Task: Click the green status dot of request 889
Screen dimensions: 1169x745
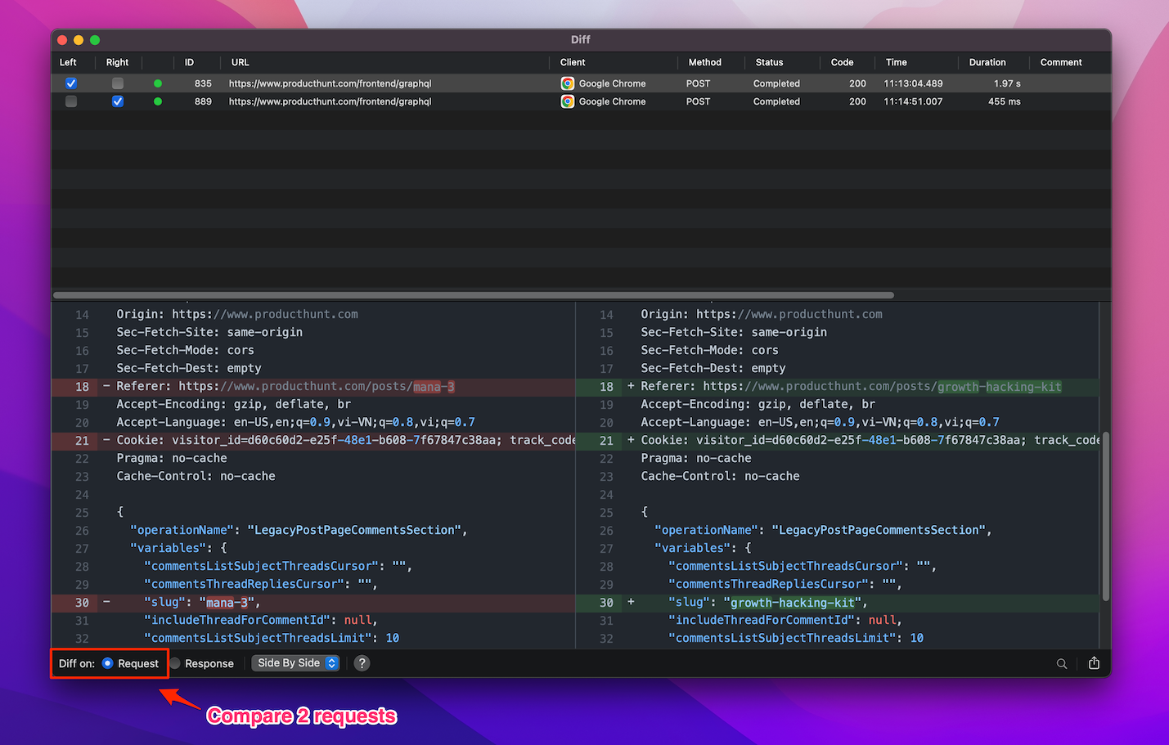Action: pyautogui.click(x=158, y=101)
